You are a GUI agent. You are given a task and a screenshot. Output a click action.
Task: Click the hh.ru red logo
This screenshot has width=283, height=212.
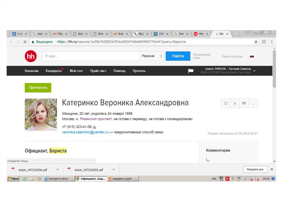point(30,56)
